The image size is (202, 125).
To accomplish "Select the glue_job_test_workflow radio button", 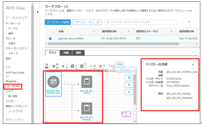I will click(x=50, y=38).
